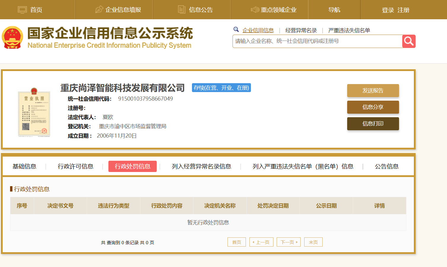
Task: Click establishment date 2006年11月20日
Action: (x=117, y=136)
